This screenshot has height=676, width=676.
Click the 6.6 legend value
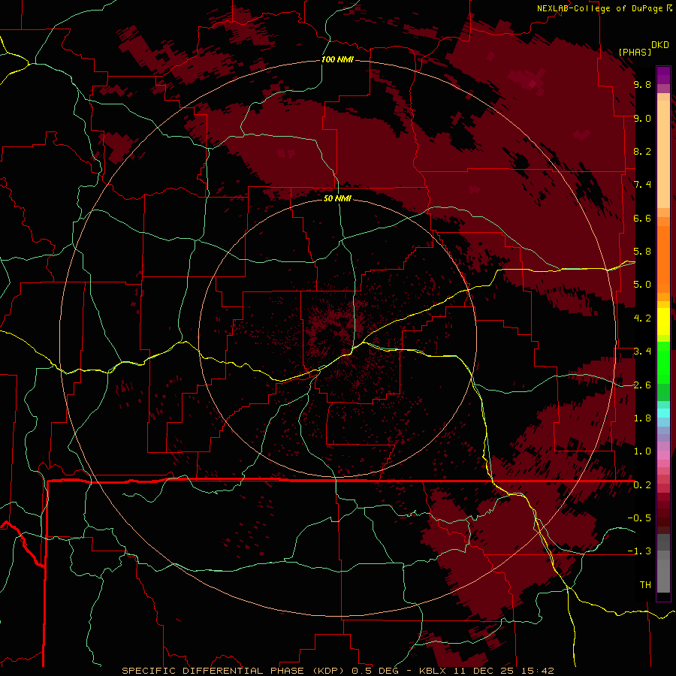point(642,218)
